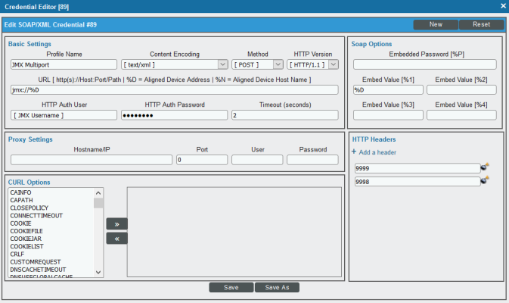
Task: Focus the Proxy Hostname/IP field
Action: [x=92, y=160]
